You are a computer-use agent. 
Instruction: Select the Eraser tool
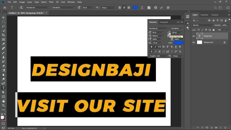click(x=3, y=66)
